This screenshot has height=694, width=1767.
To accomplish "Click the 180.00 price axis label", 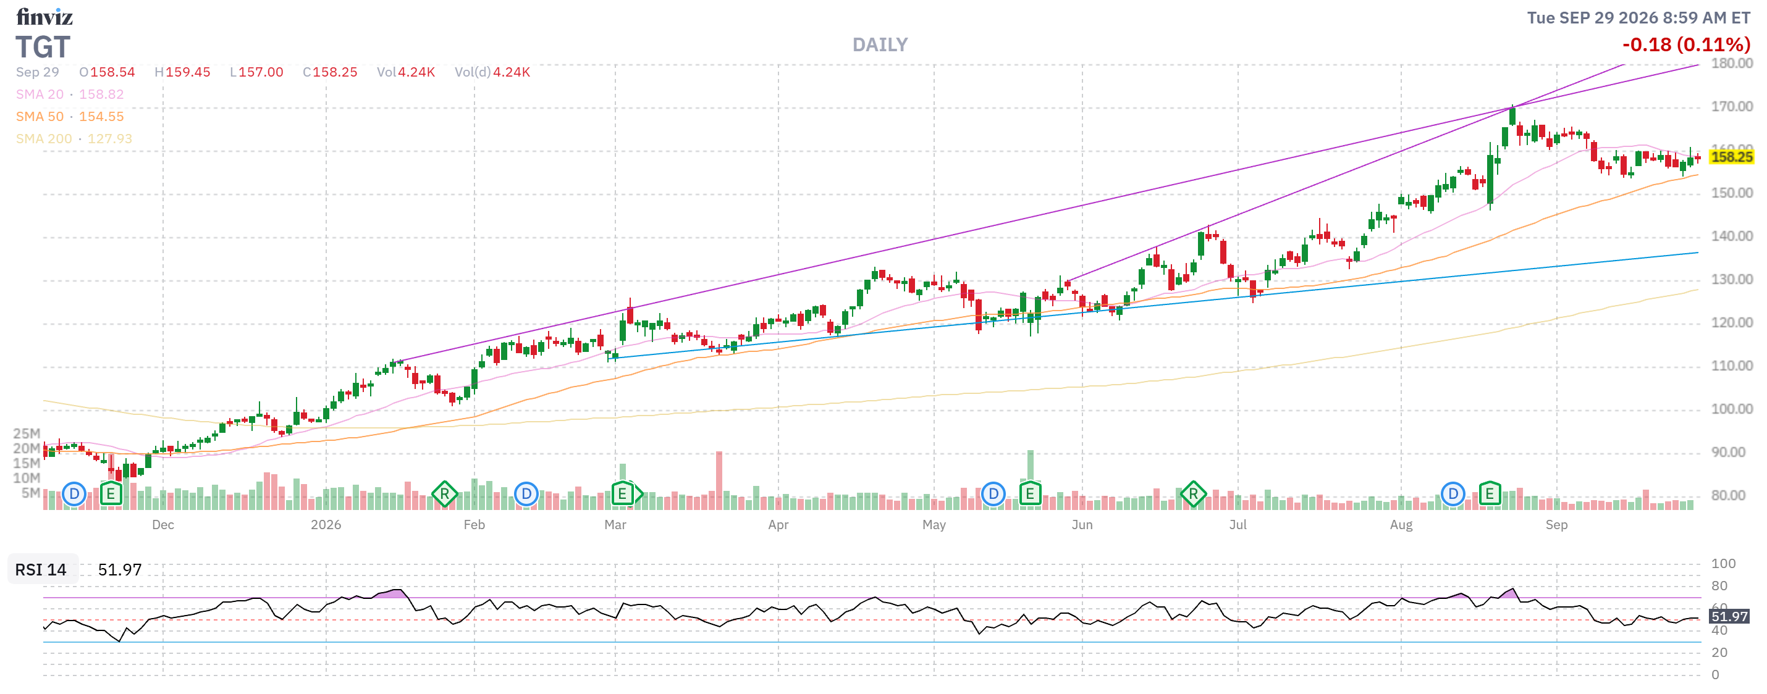I will click(1731, 63).
